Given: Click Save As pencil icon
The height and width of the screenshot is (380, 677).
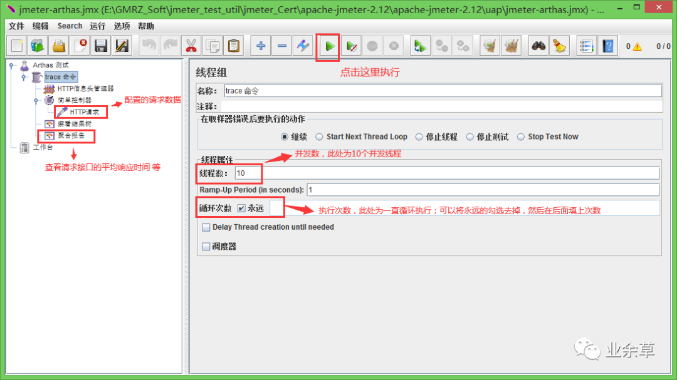Looking at the screenshot, I should click(122, 46).
